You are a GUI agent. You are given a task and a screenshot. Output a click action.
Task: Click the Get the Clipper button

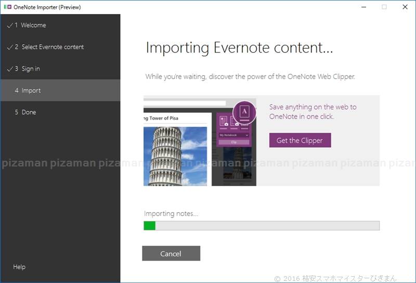coord(300,140)
